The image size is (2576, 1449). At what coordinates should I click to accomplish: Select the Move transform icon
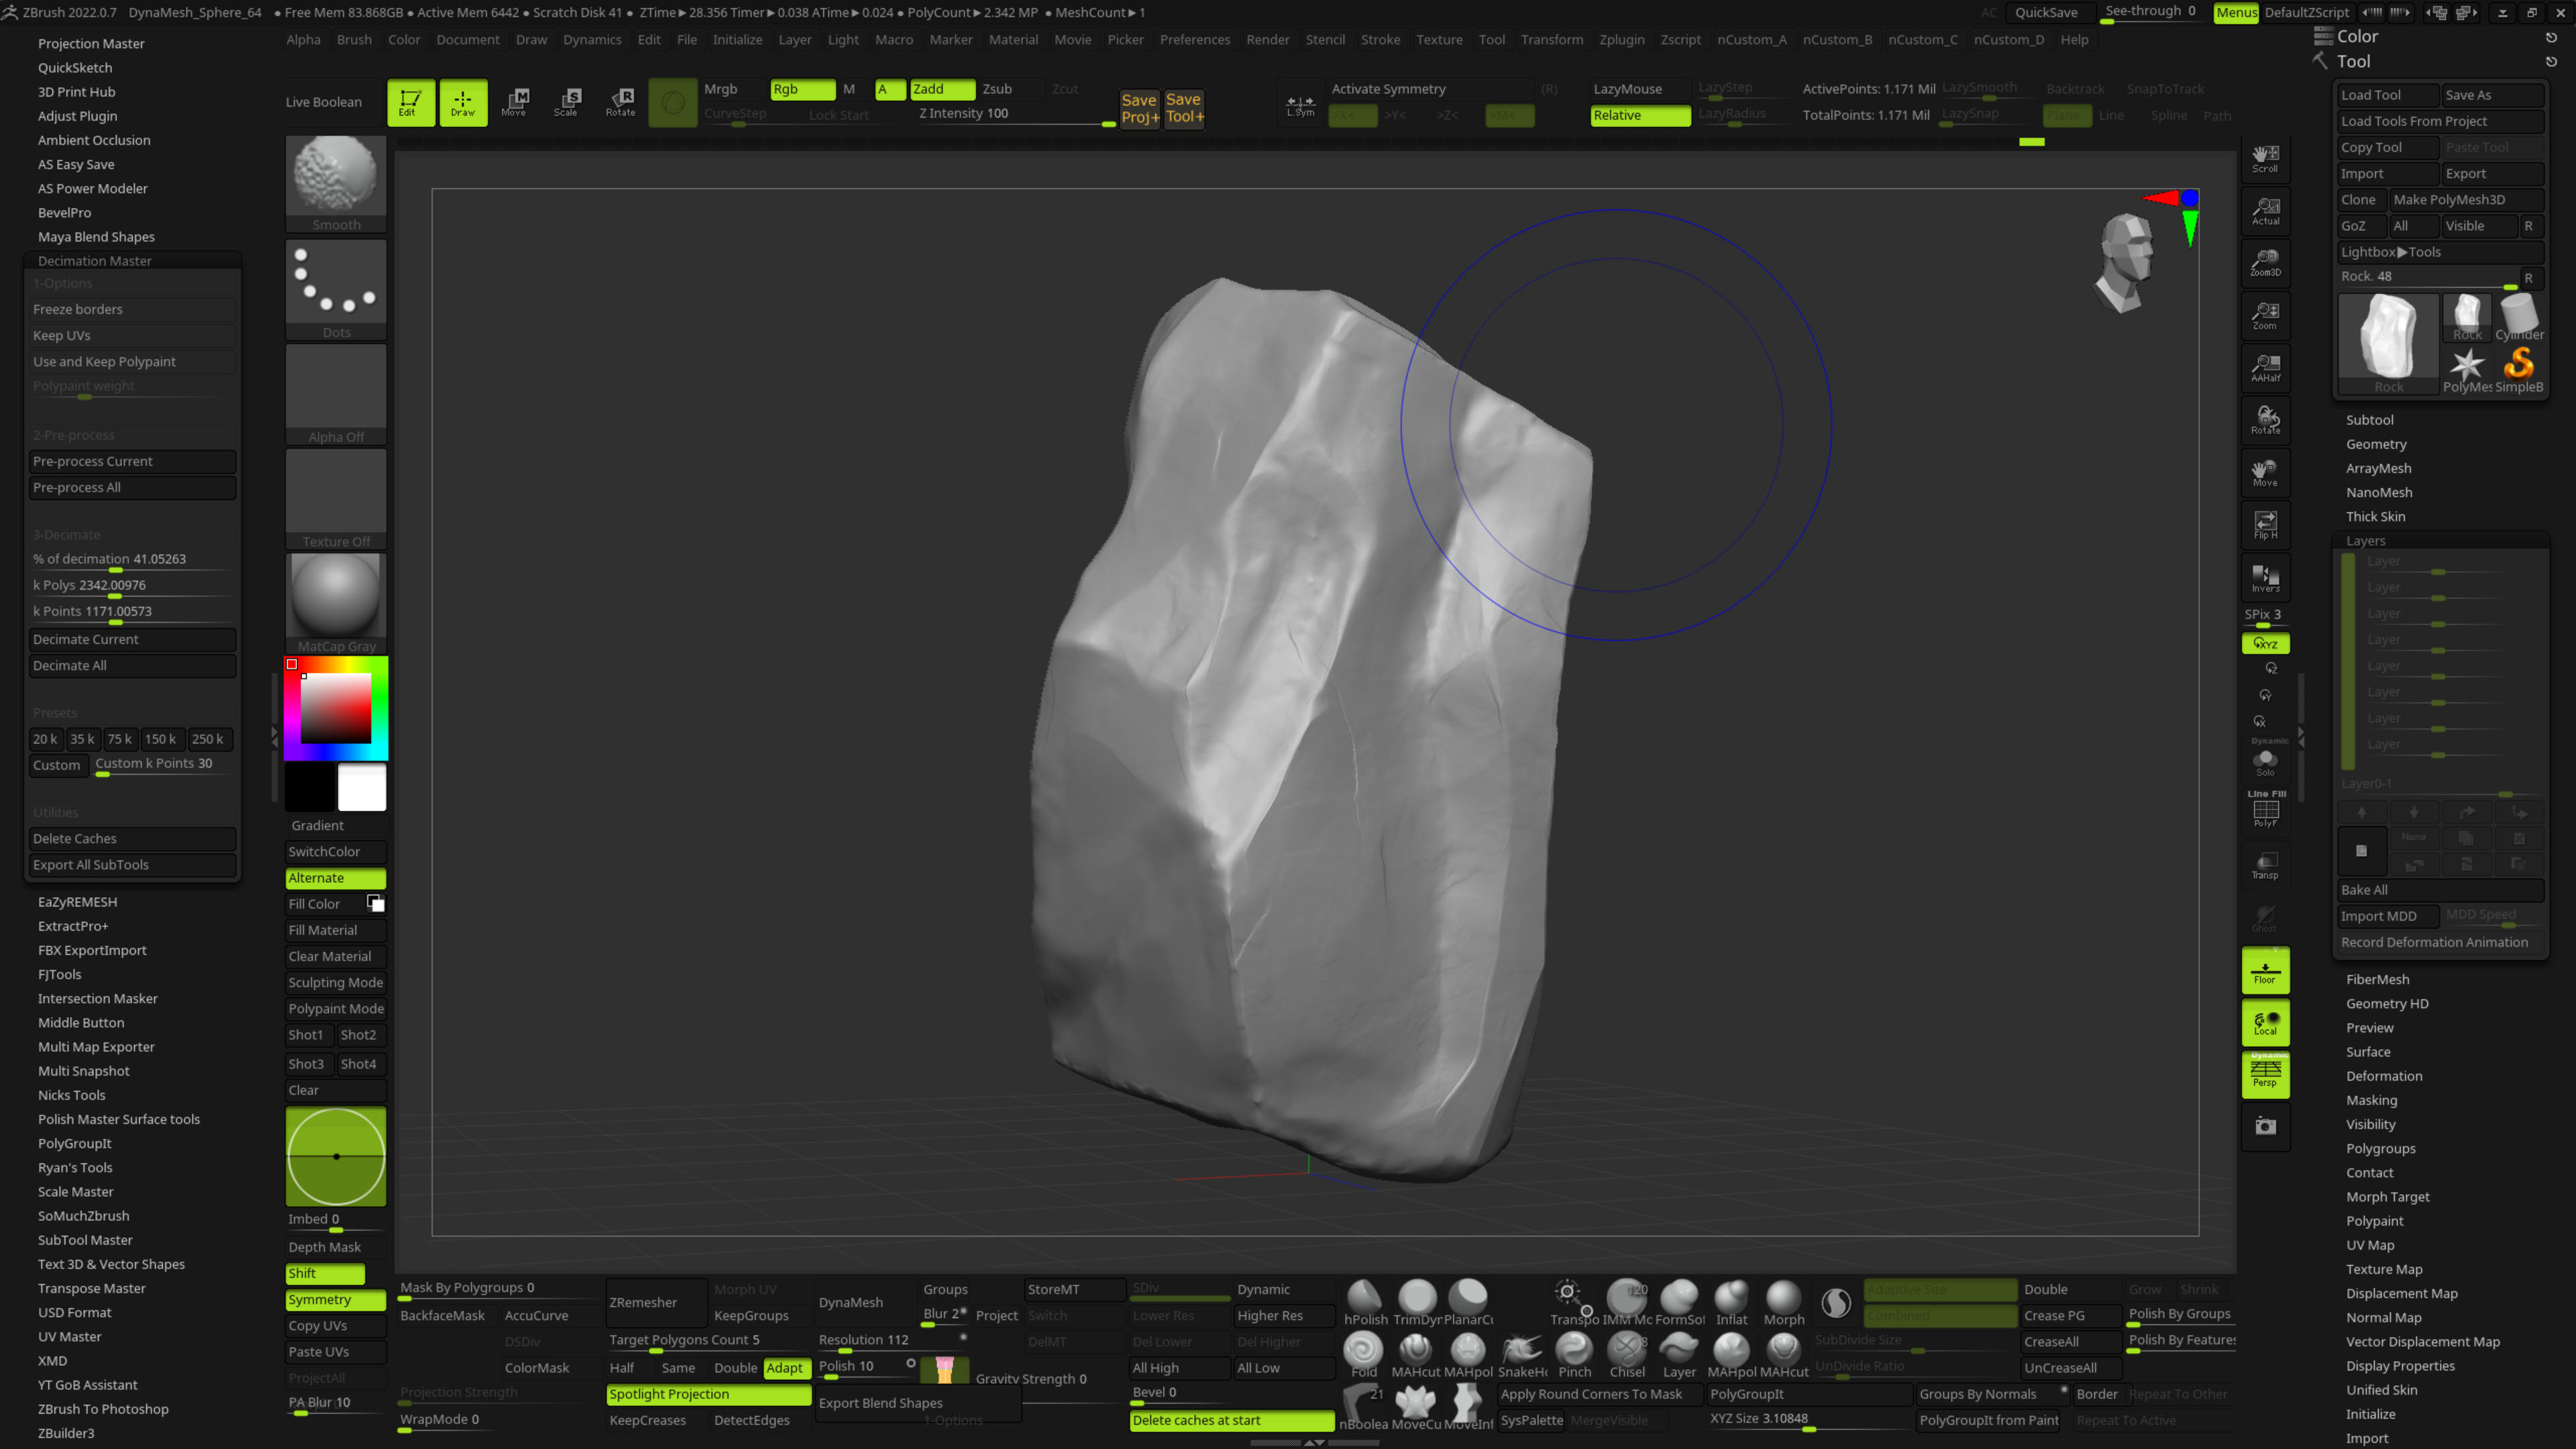(x=514, y=101)
